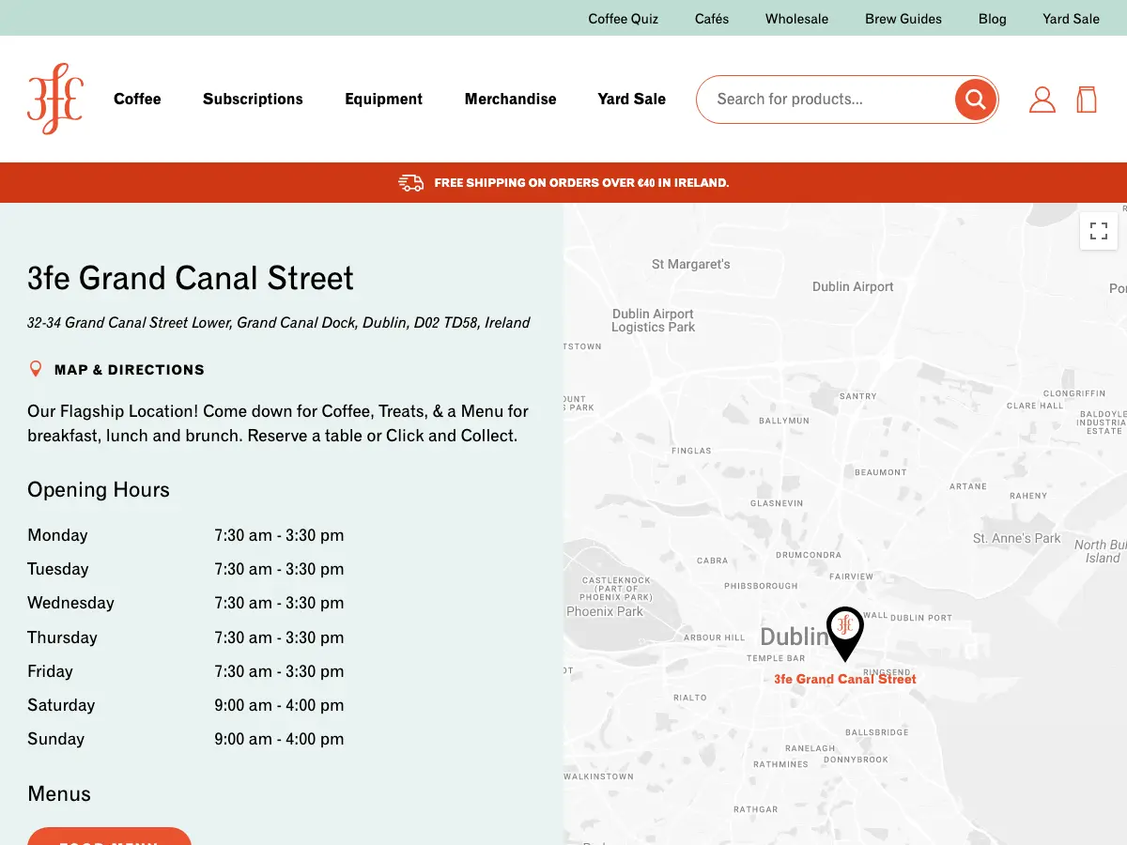This screenshot has width=1127, height=845.
Task: Open the Coffee Quiz link
Action: 624,19
